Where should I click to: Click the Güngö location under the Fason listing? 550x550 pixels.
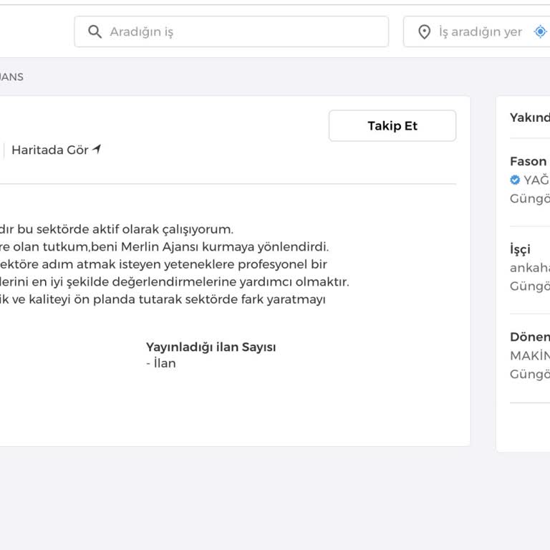(530, 198)
